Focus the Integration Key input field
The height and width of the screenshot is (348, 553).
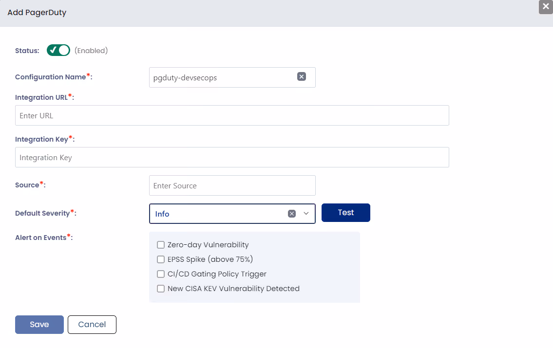[232, 157]
